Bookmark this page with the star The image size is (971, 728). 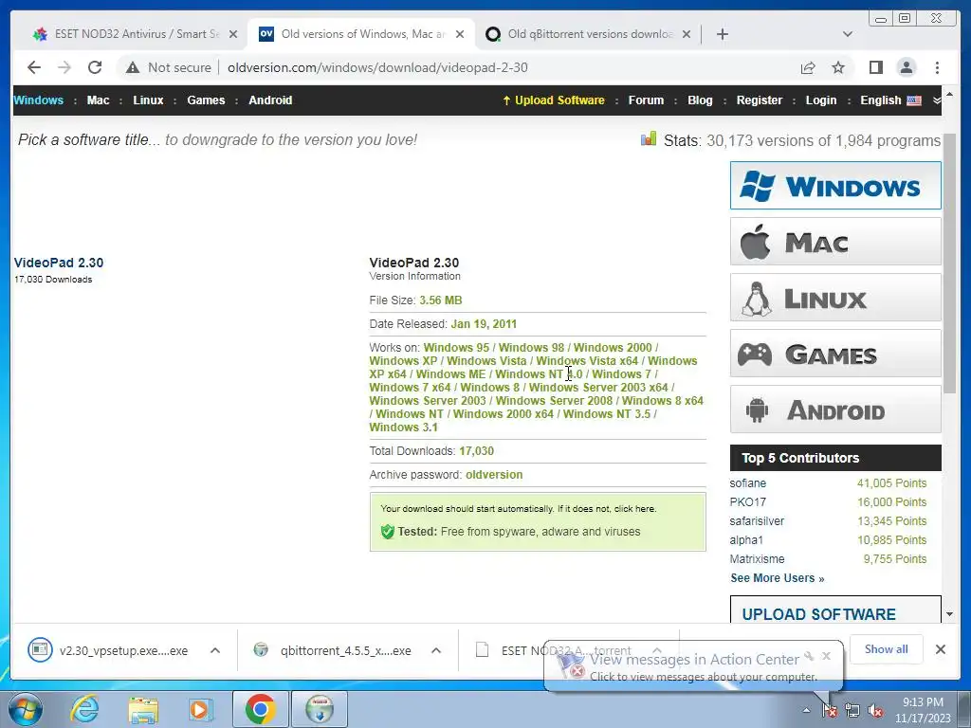838,67
